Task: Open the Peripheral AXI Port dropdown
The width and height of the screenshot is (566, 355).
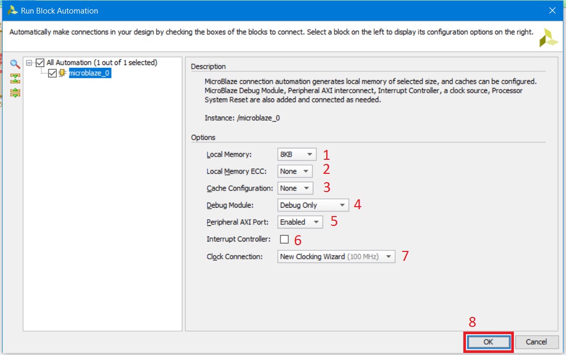Action: [300, 222]
